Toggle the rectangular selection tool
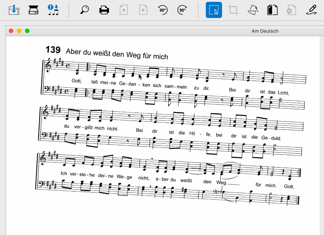Viewport: 324px width, 235px height. tap(214, 10)
